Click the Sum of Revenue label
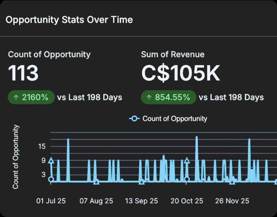The width and height of the screenshot is (277, 217). click(x=173, y=54)
